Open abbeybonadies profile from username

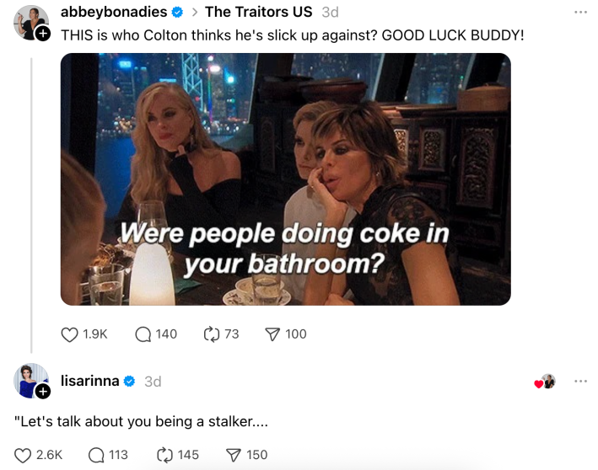click(x=114, y=12)
